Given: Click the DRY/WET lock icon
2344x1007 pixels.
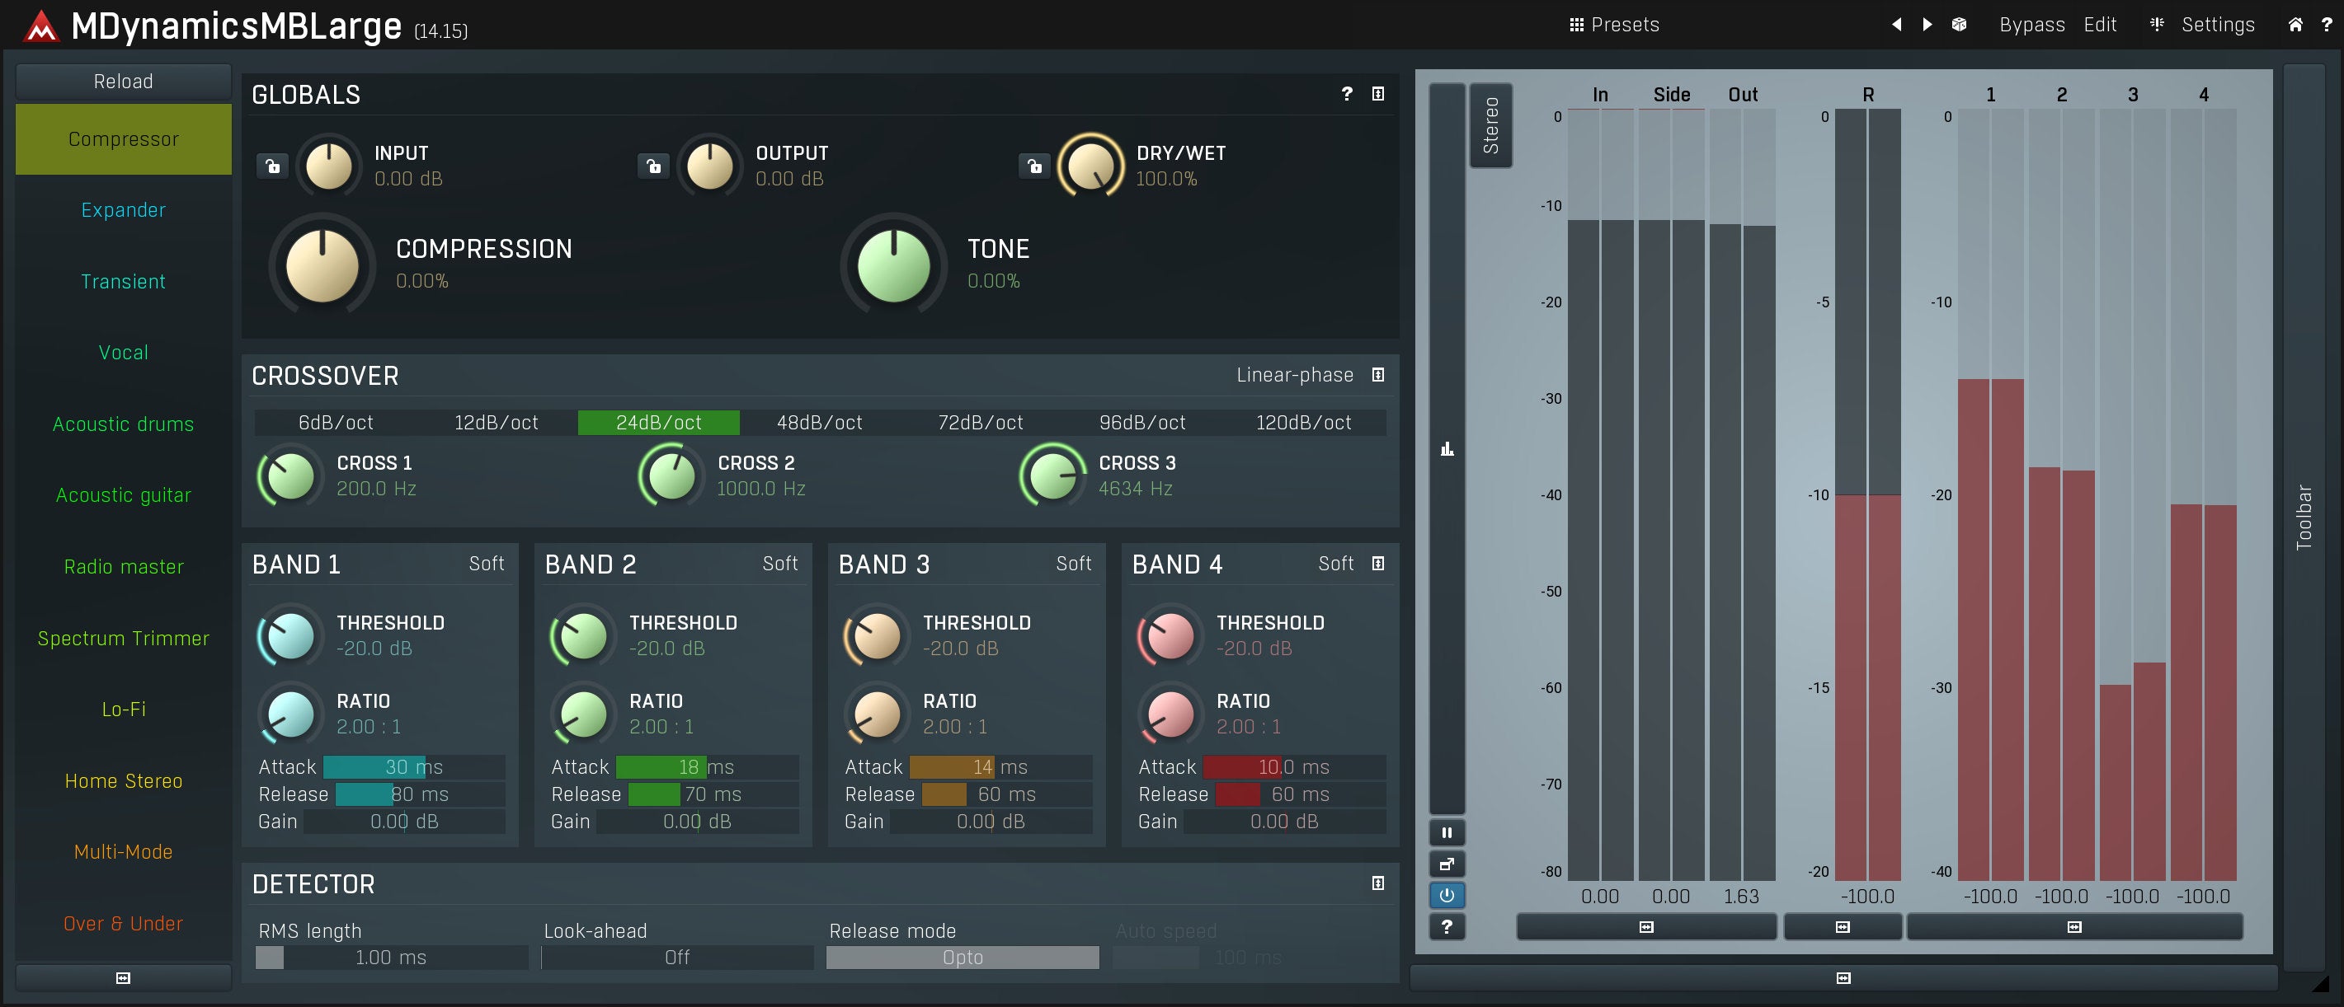Looking at the screenshot, I should click(1033, 166).
